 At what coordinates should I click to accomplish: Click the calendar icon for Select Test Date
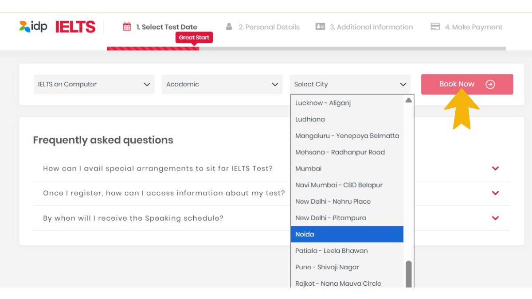[x=127, y=27]
